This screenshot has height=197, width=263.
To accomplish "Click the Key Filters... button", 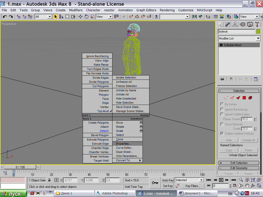I will [193, 186].
